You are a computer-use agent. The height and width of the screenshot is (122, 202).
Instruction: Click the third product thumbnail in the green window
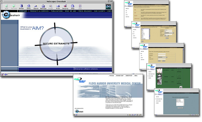click(x=159, y=82)
